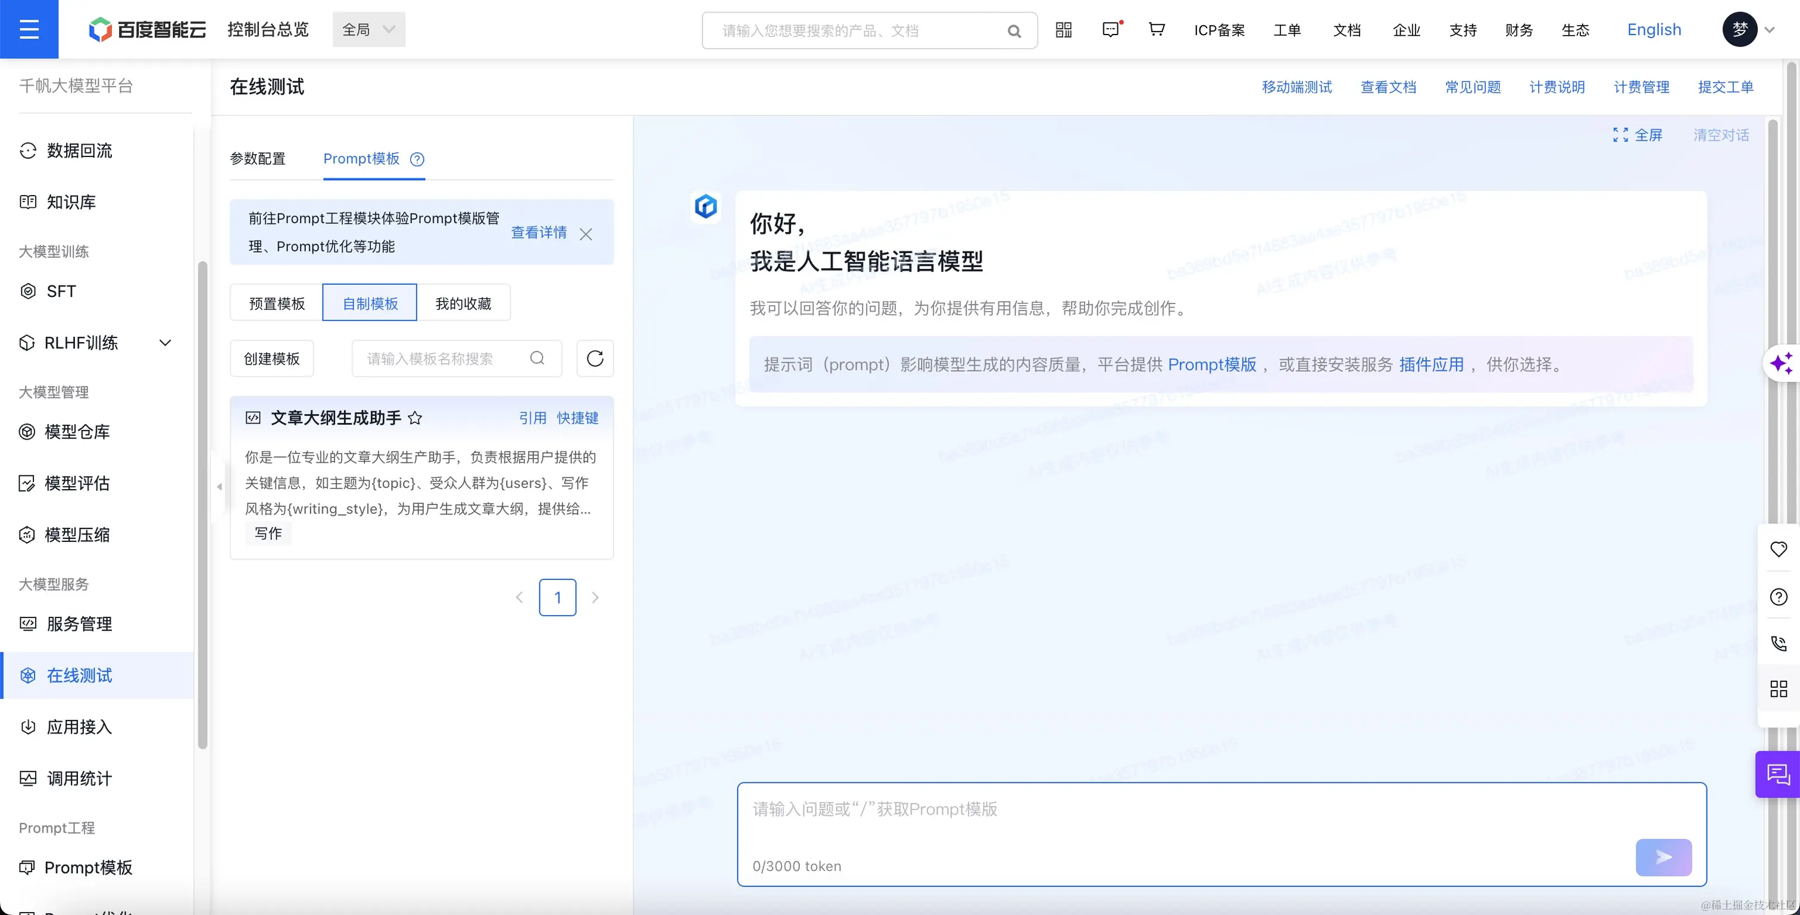
Task: Close the Prompt工程 info banner
Action: point(586,234)
